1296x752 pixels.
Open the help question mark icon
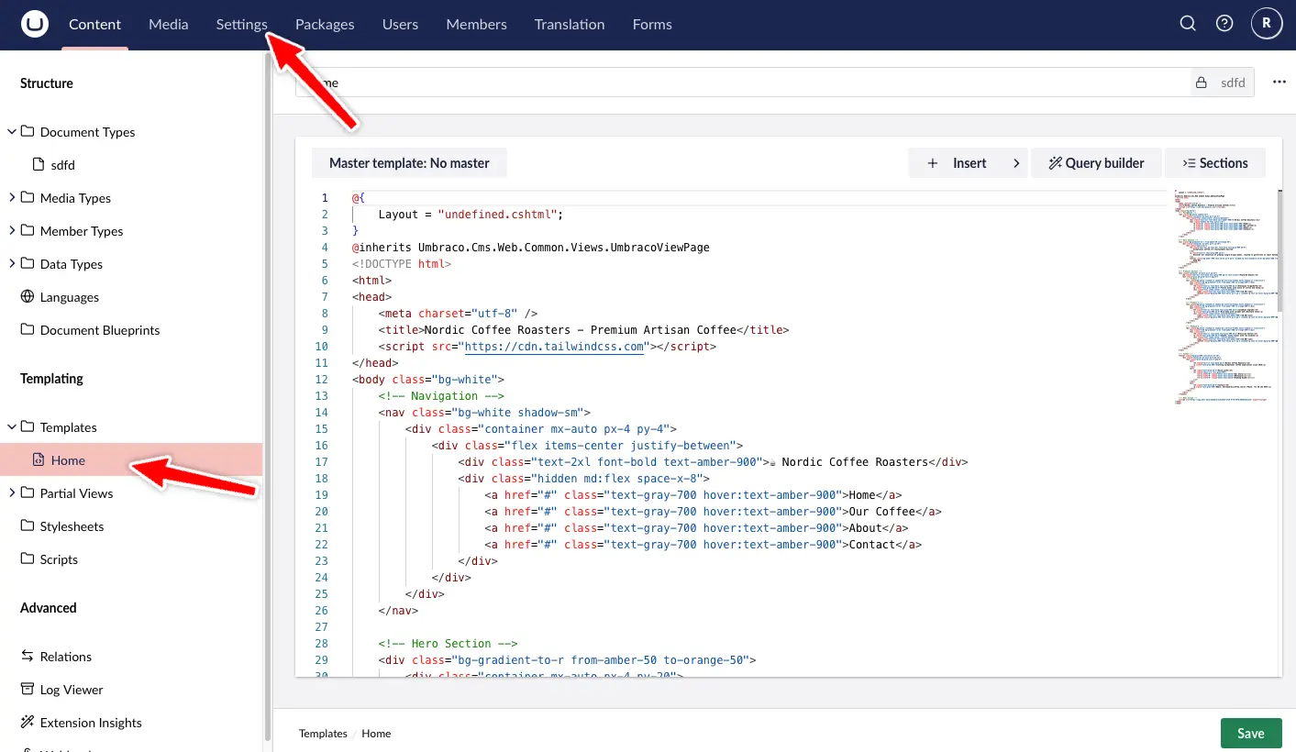[x=1224, y=25]
